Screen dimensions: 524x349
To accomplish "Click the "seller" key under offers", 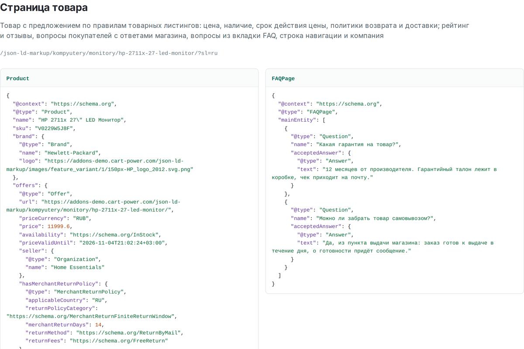I will coord(32,251).
